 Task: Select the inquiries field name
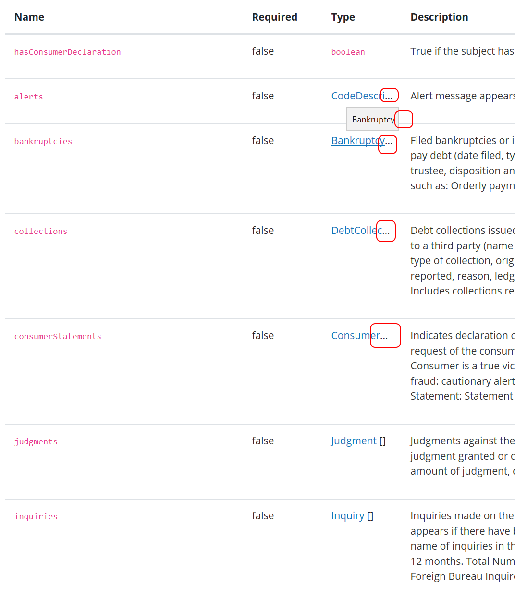coord(36,516)
